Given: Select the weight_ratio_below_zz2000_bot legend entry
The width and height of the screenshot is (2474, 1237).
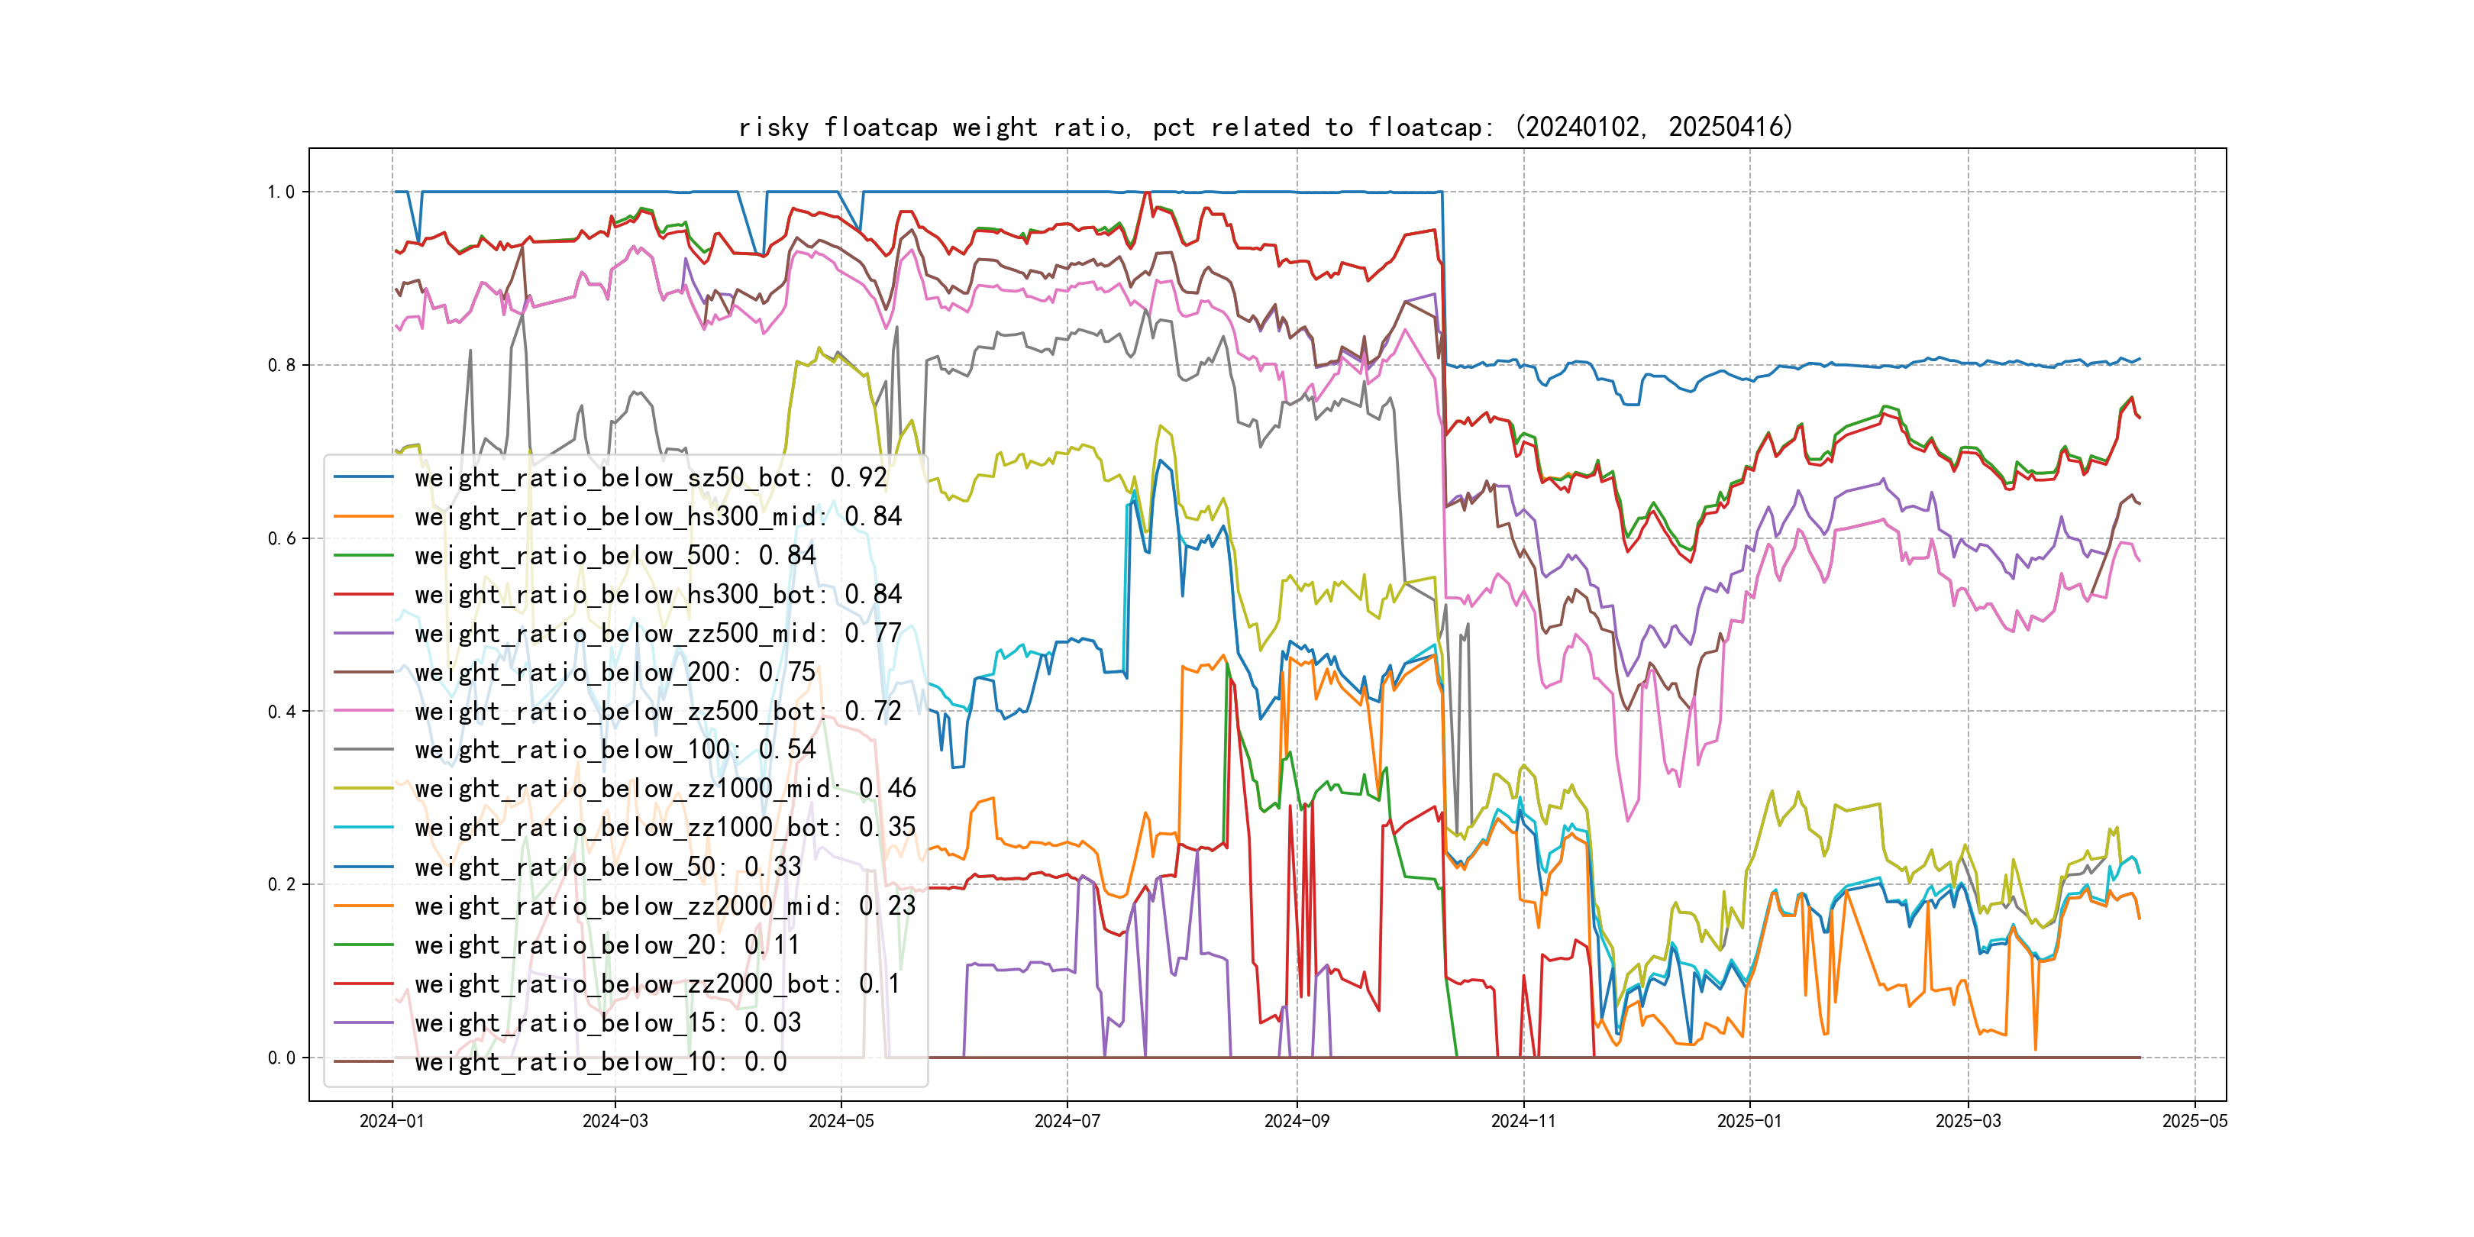Looking at the screenshot, I should (658, 984).
